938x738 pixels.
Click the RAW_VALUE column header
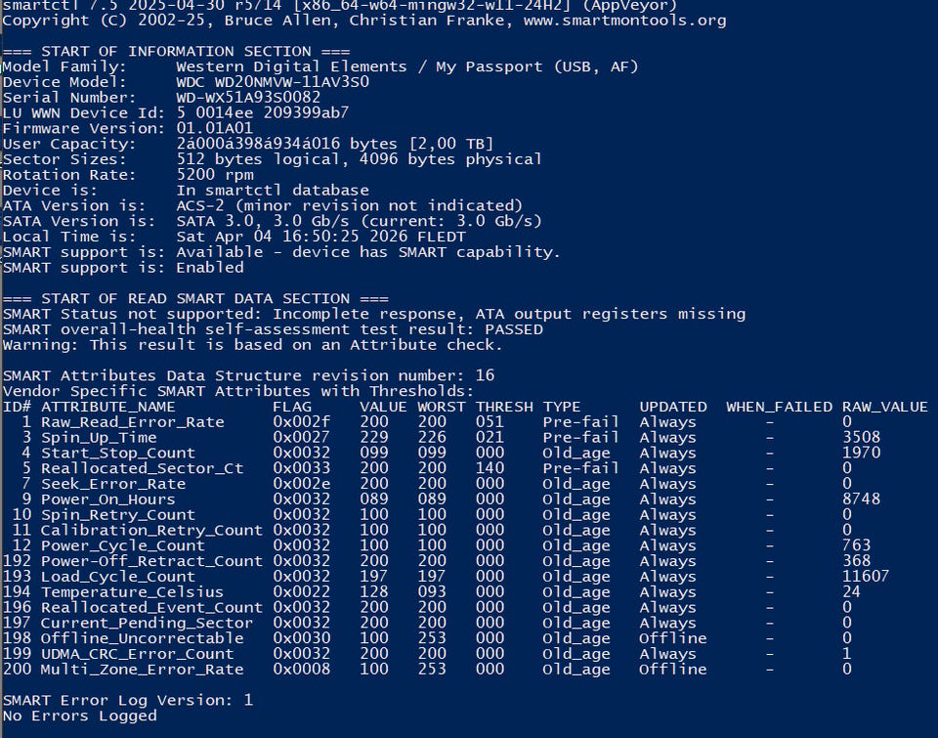pyautogui.click(x=884, y=407)
